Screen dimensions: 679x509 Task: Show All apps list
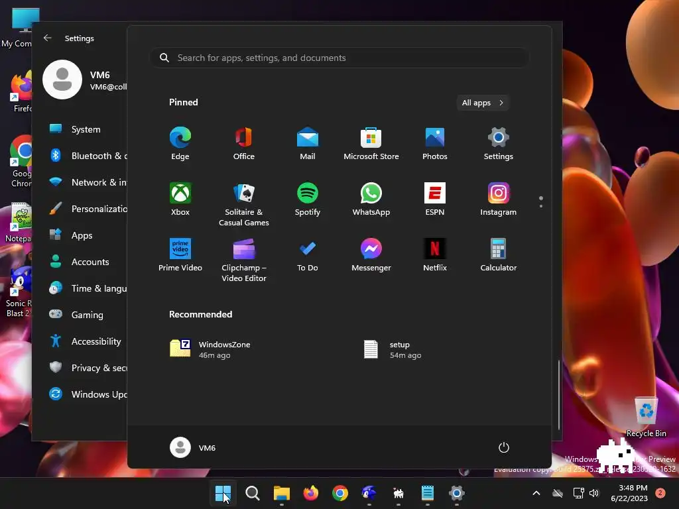click(x=483, y=103)
